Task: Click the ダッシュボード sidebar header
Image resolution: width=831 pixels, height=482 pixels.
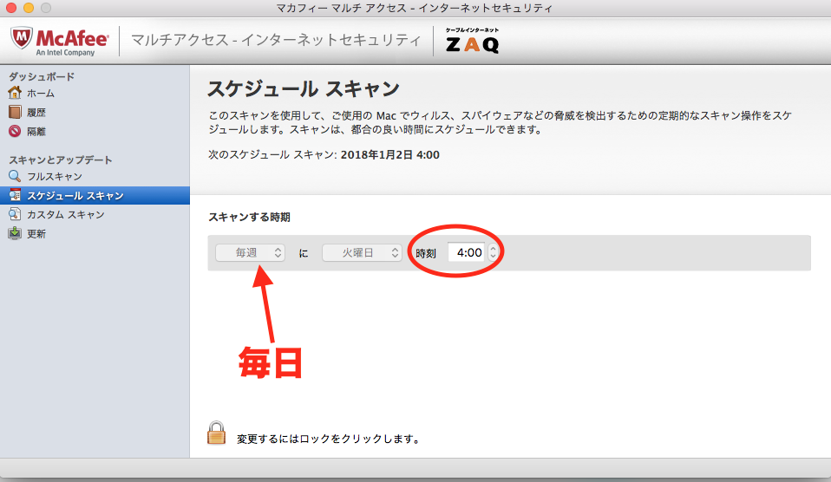Action: pyautogui.click(x=42, y=77)
